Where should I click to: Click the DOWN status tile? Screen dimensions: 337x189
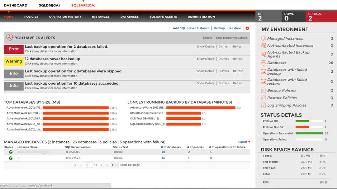294,16
